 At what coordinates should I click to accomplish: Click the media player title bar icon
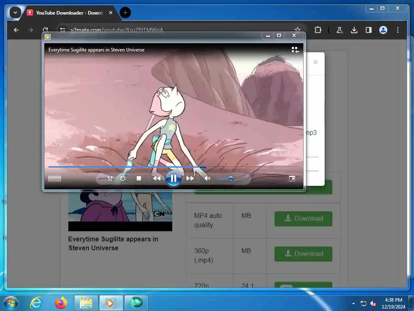pyautogui.click(x=48, y=37)
